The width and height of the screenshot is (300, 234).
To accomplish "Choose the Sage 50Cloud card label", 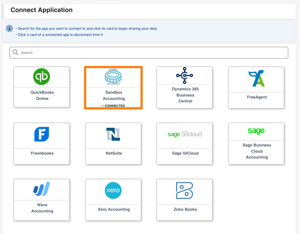I will tap(185, 153).
